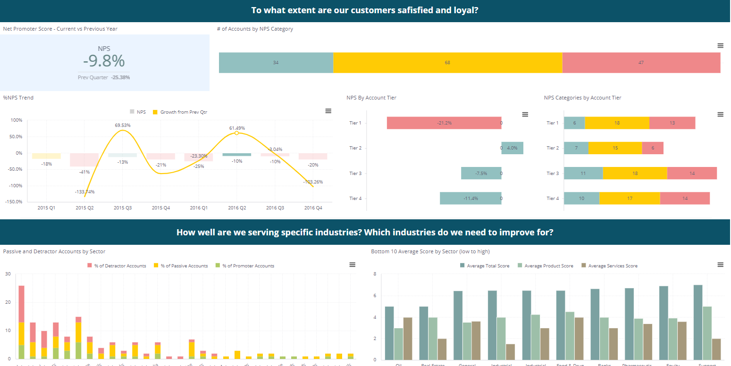This screenshot has width=731, height=366.
Task: Click the 61.49% point on trend line
Action: [236, 133]
